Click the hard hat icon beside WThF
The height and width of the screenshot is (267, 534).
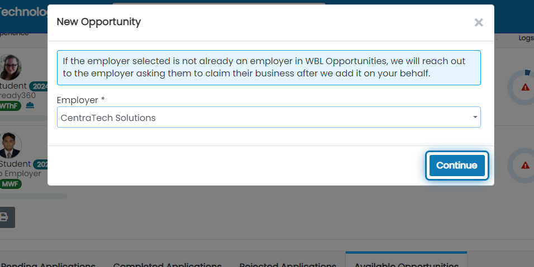[x=30, y=105]
